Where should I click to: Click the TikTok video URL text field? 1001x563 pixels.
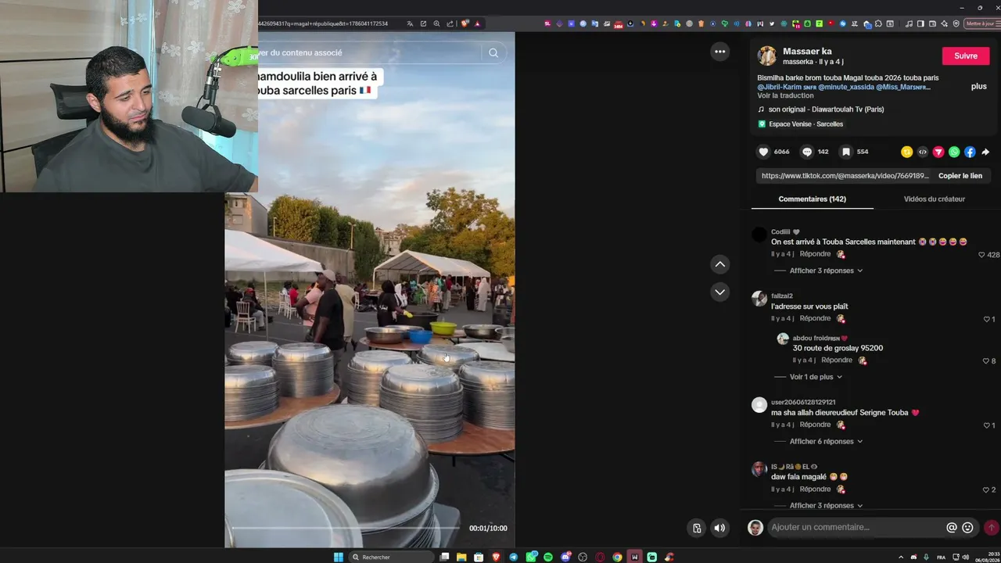[x=845, y=176]
